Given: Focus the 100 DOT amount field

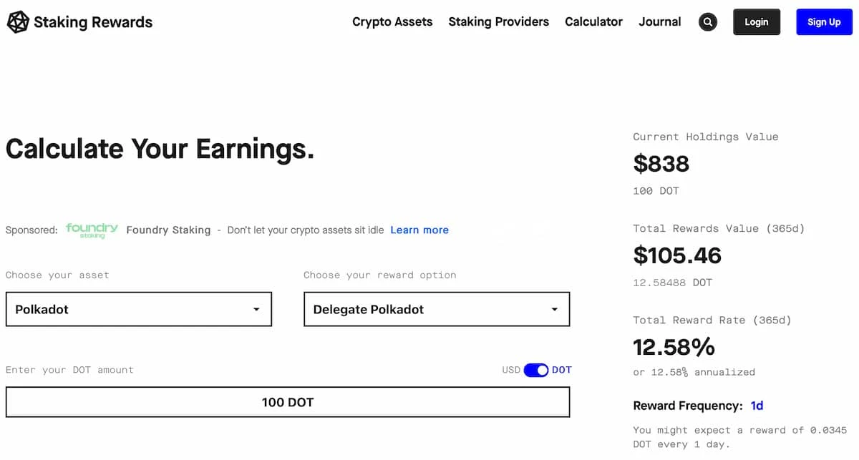Looking at the screenshot, I should point(288,402).
